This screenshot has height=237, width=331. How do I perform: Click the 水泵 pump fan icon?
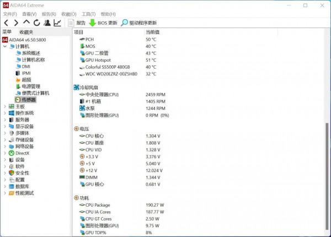(x=82, y=108)
